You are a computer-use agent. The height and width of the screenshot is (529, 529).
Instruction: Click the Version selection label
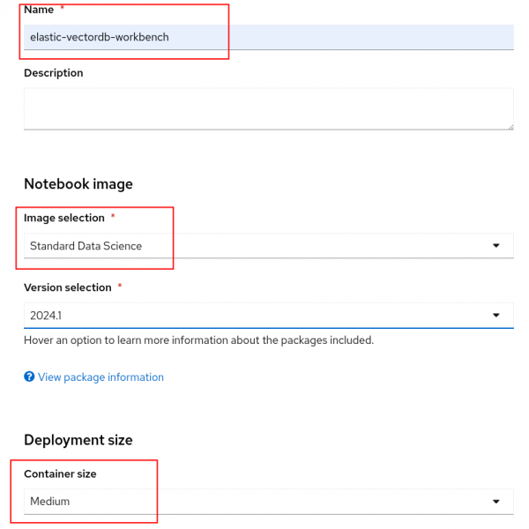click(68, 287)
